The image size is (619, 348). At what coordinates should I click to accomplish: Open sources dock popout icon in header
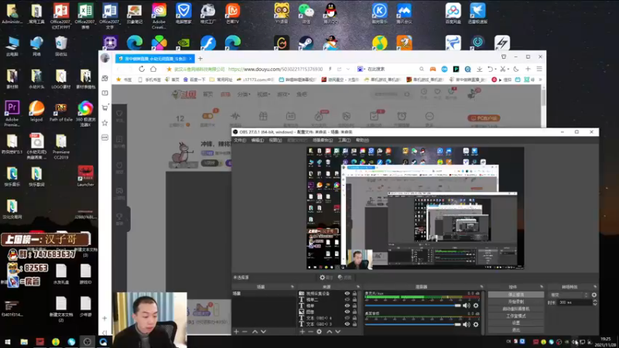pyautogui.click(x=358, y=287)
